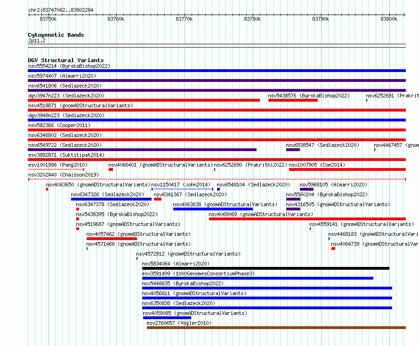Click the esv2760657 (Vogler2010) label

click(179, 323)
